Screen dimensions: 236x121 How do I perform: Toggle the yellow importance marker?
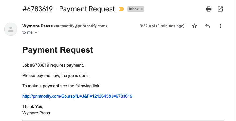(x=122, y=9)
